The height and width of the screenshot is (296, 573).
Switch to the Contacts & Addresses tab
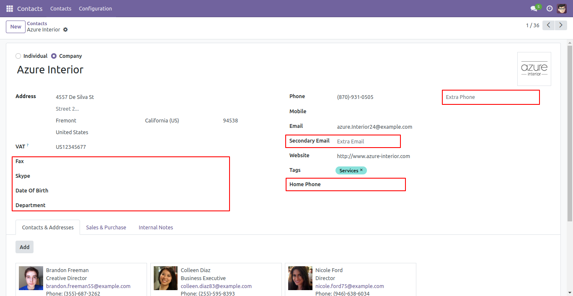point(48,227)
